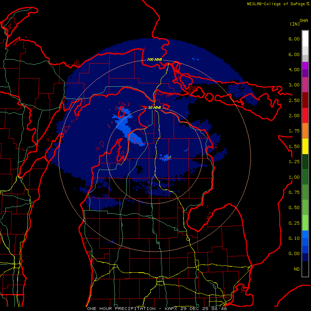
Task: Click the 50 NMI range ring label
Action: (154, 108)
